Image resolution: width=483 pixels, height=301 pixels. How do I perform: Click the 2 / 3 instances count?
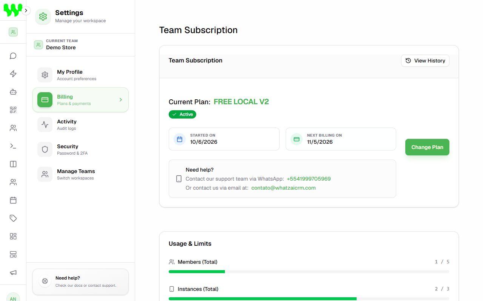pyautogui.click(x=442, y=289)
